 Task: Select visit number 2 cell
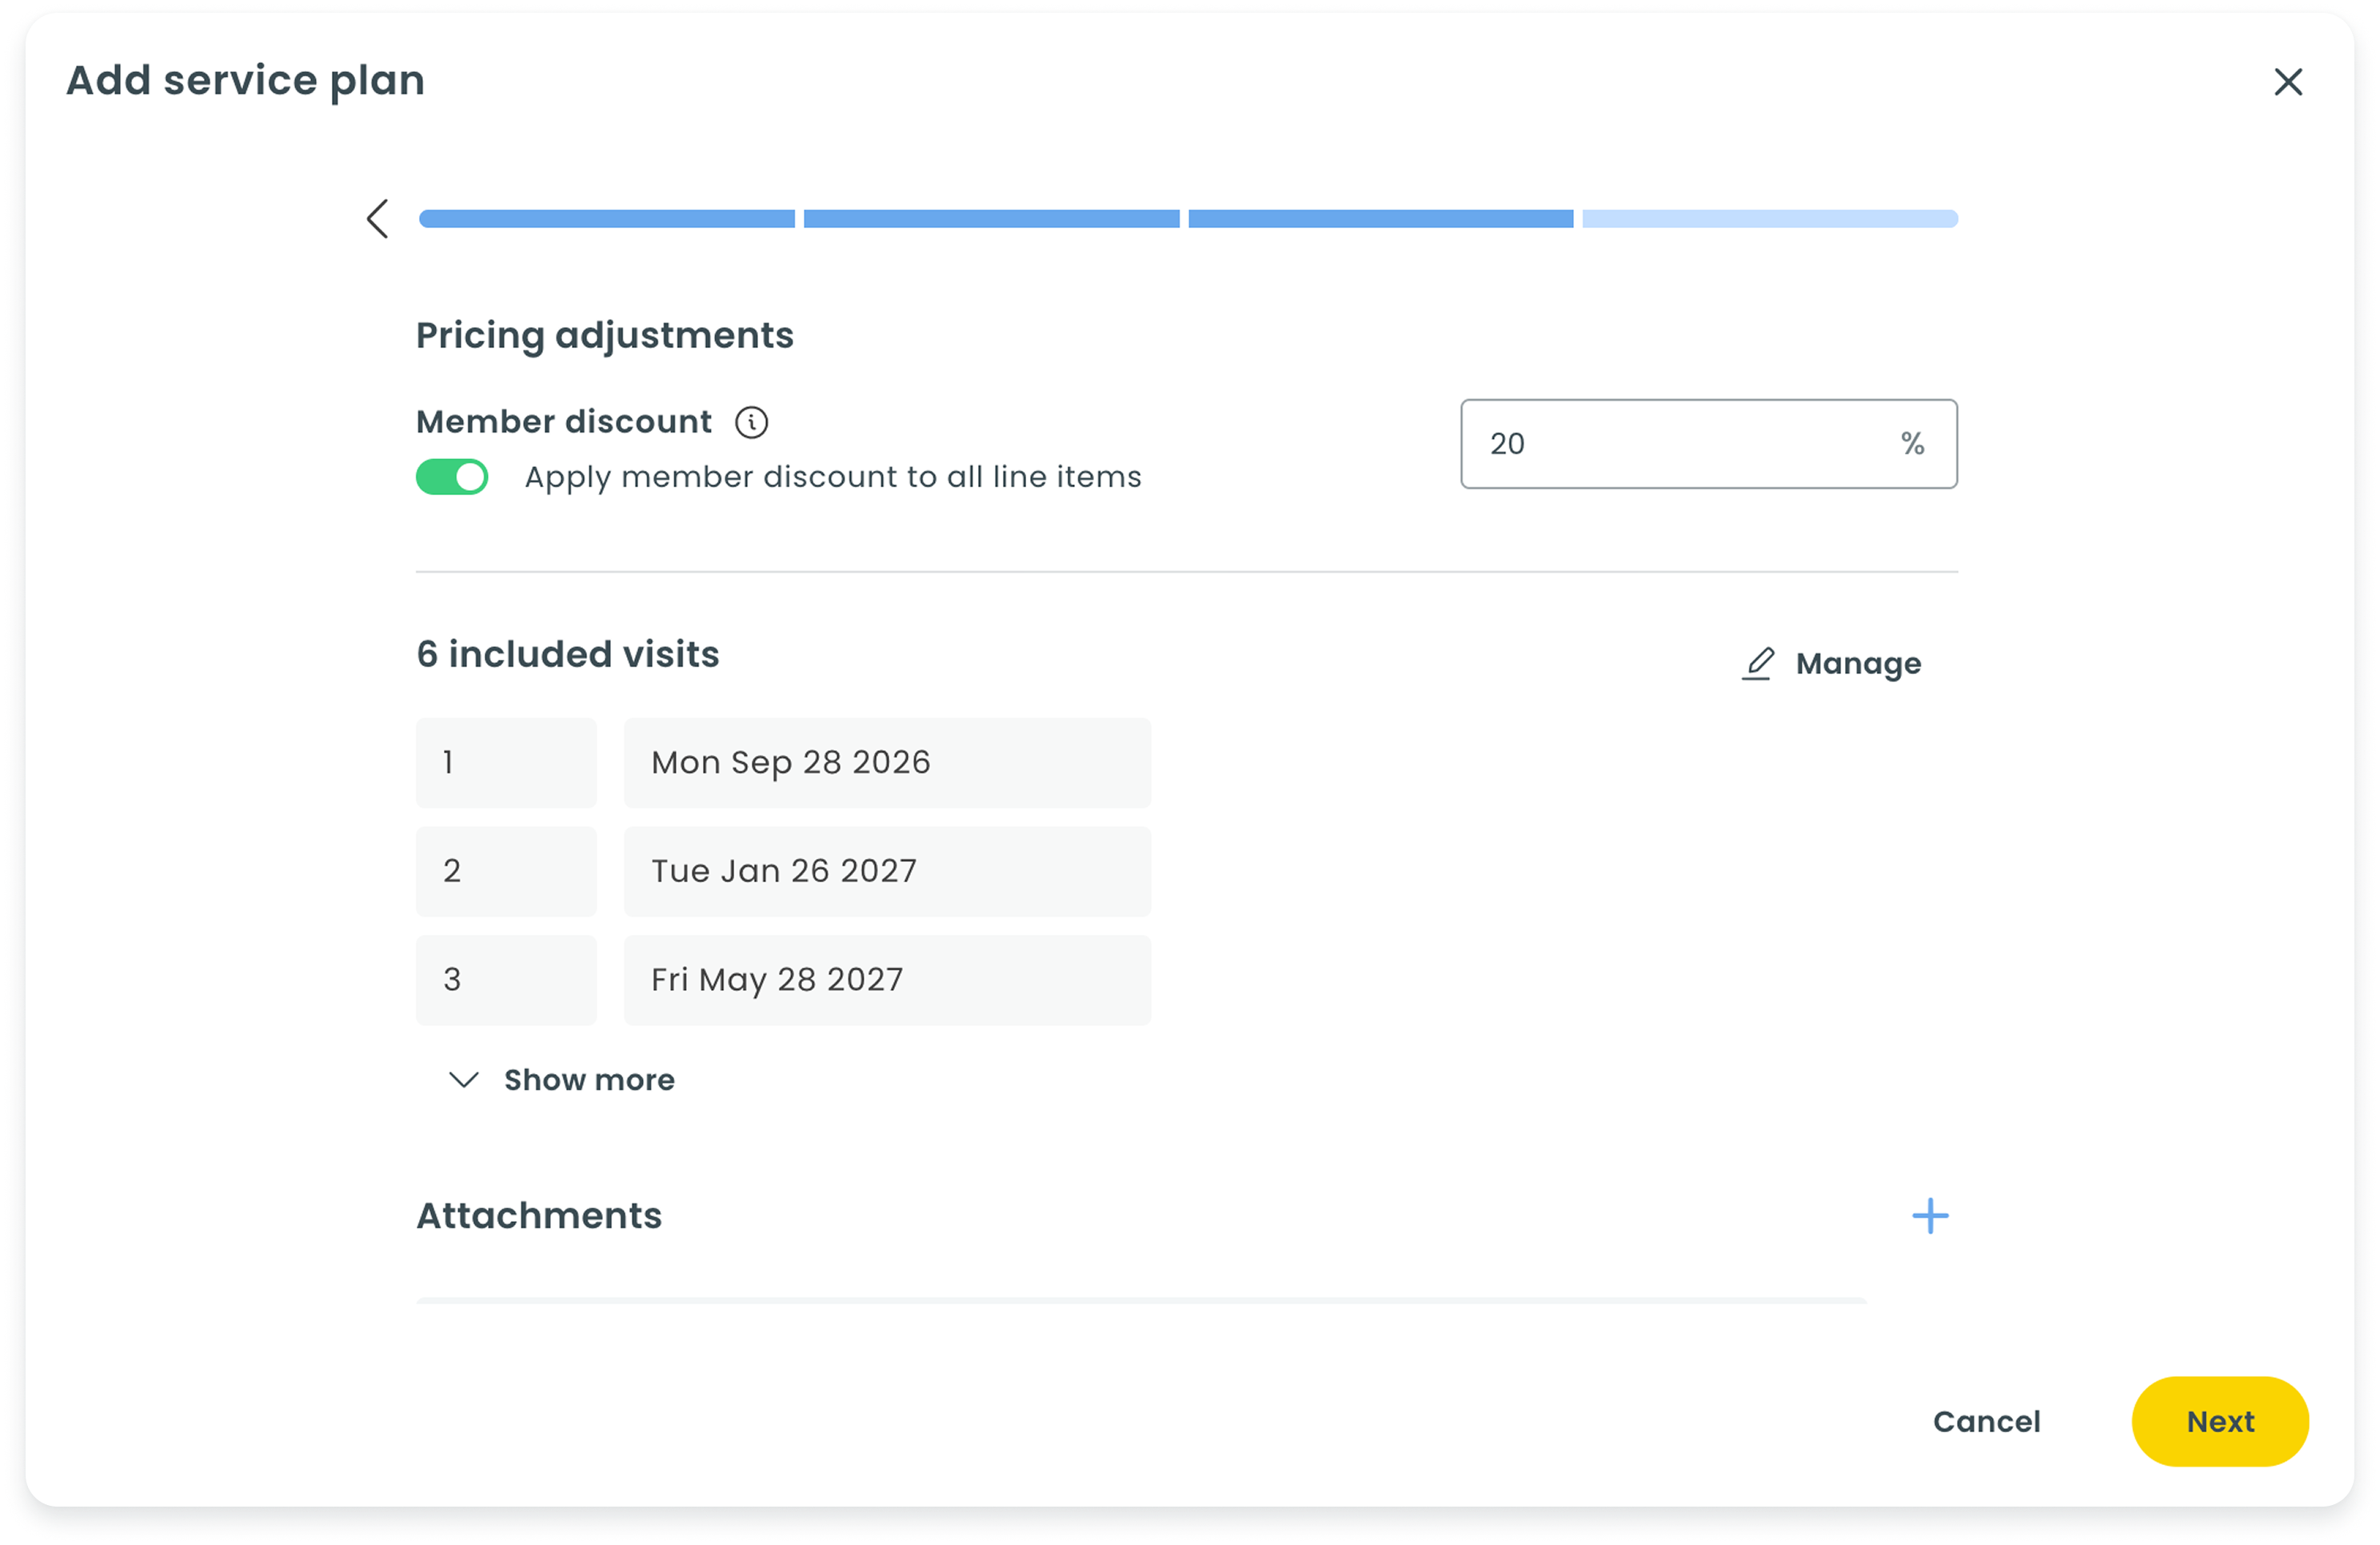506,871
